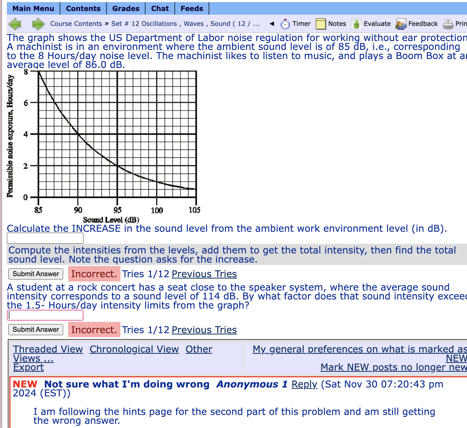467x428 pixels.
Task: Expand Other Views options
Action: click(199, 349)
